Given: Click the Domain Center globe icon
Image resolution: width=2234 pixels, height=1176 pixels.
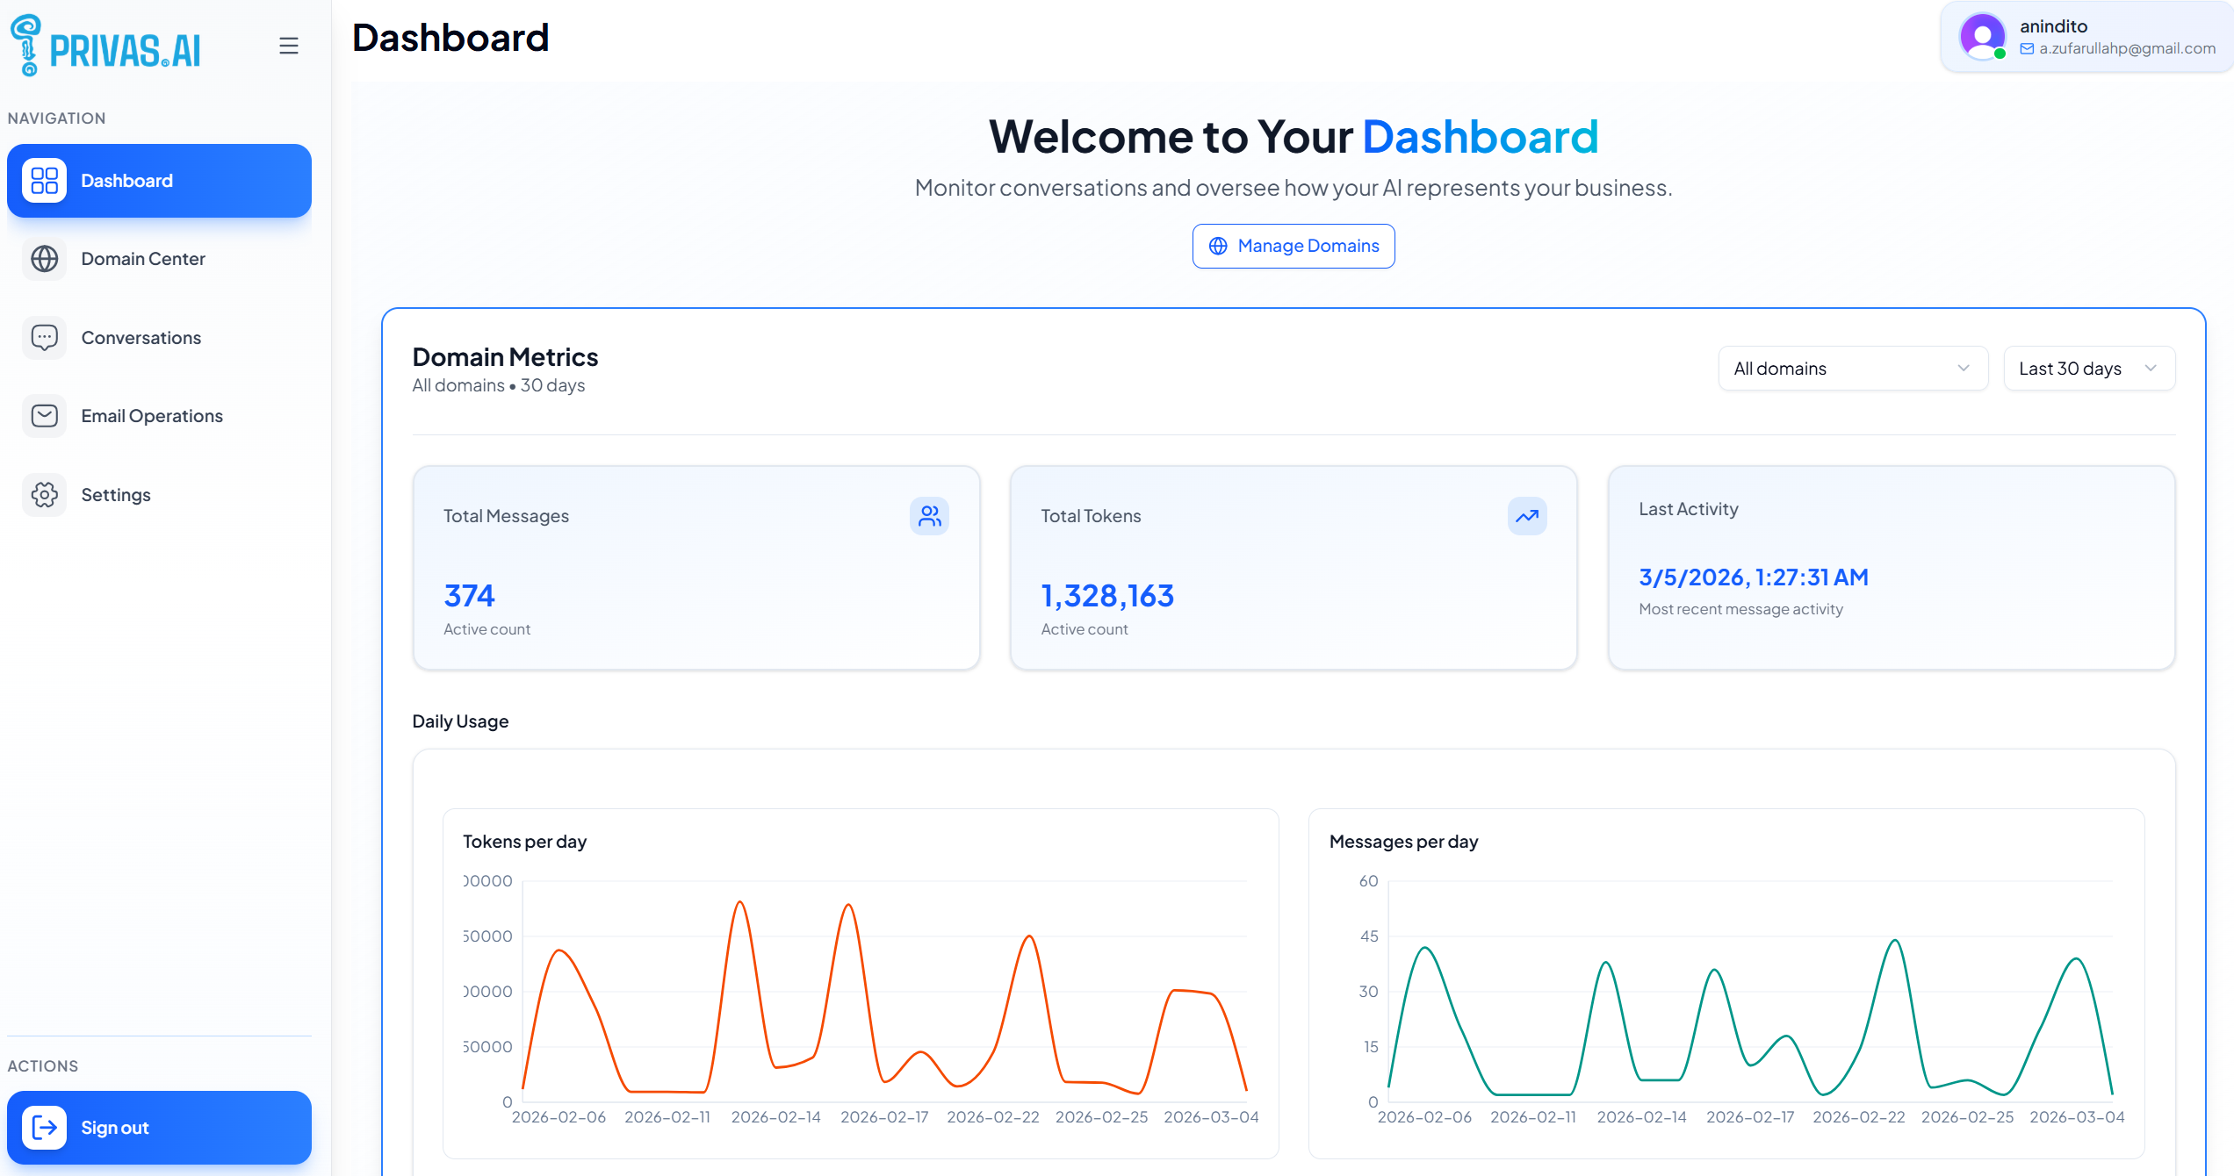Looking at the screenshot, I should [x=43, y=259].
